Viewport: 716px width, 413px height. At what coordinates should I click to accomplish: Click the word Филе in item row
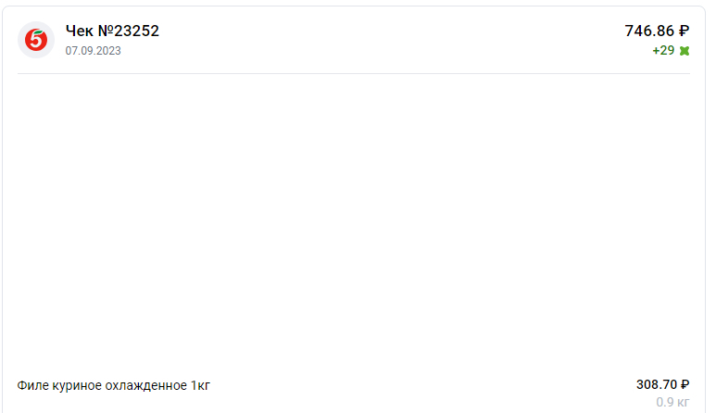click(x=31, y=385)
